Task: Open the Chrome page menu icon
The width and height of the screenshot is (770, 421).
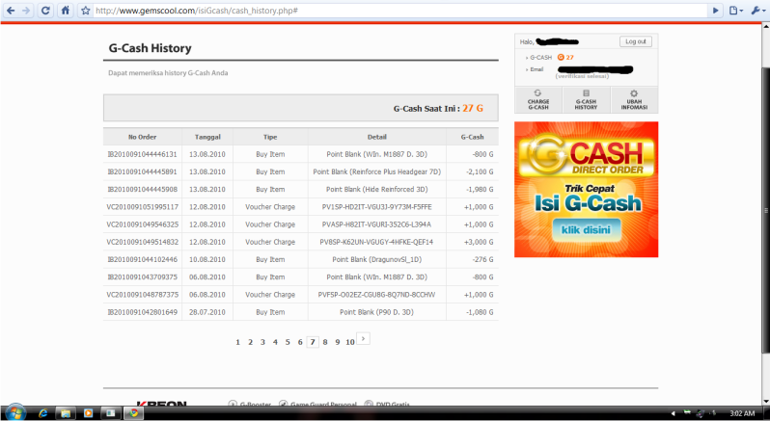Action: (735, 11)
